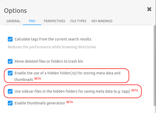Click the 'Use sidecar files in the hidden folders' label text
The height and width of the screenshot is (113, 156).
[72, 91]
